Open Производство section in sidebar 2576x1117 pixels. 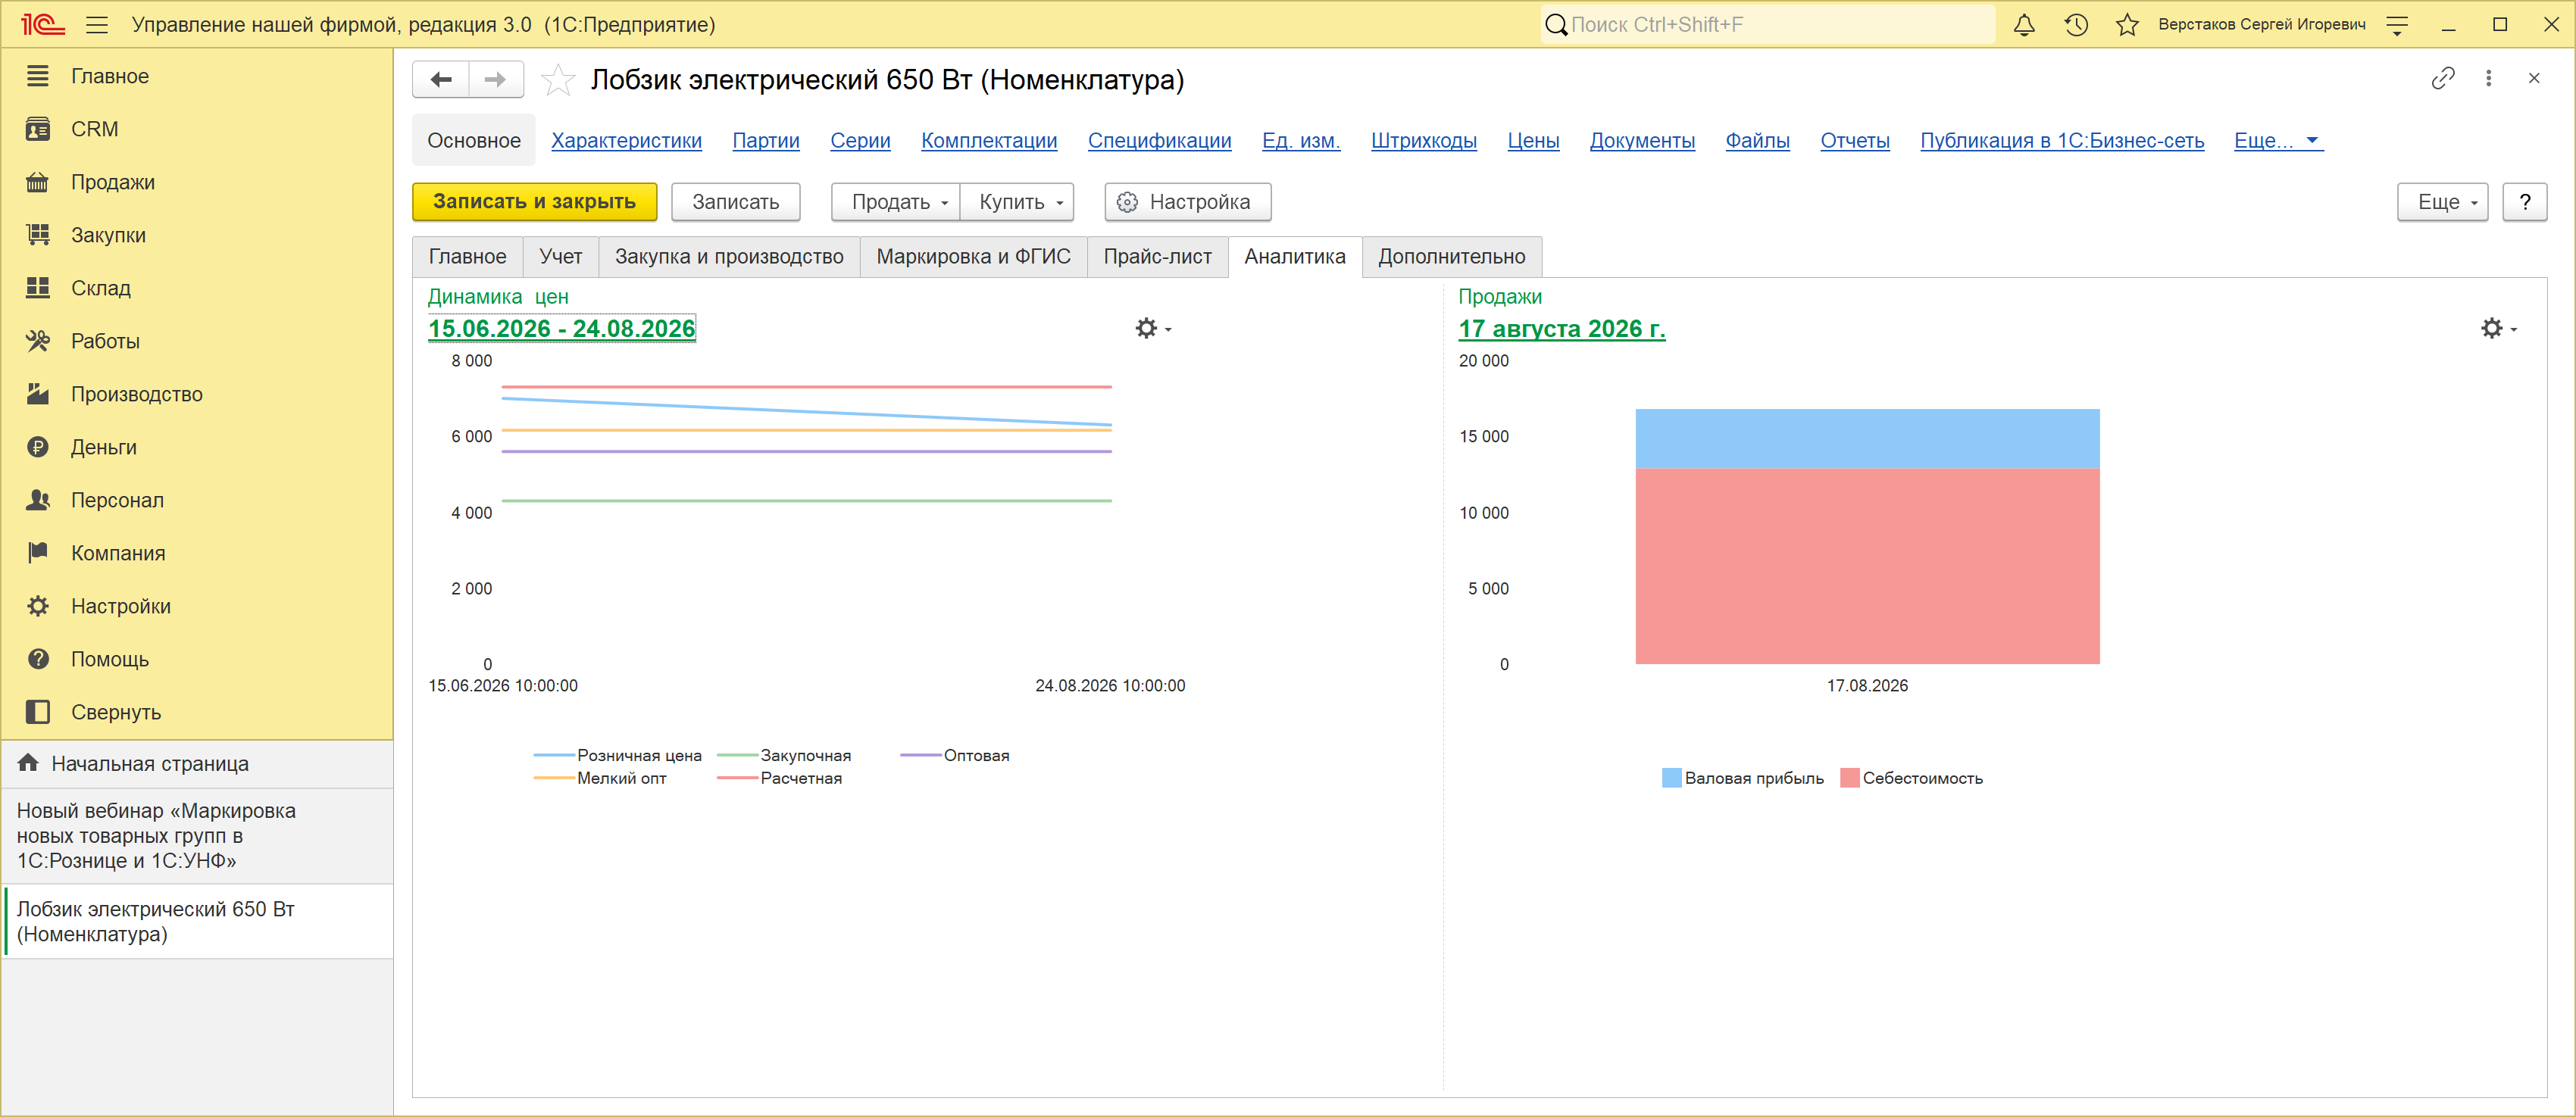click(197, 394)
